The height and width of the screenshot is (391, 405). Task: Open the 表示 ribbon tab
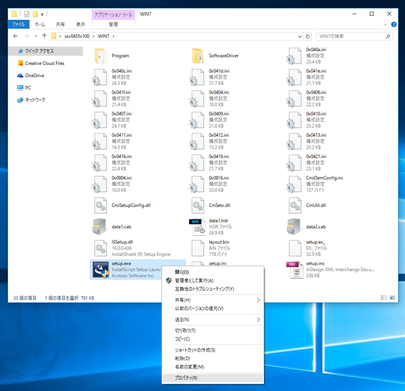(x=80, y=24)
